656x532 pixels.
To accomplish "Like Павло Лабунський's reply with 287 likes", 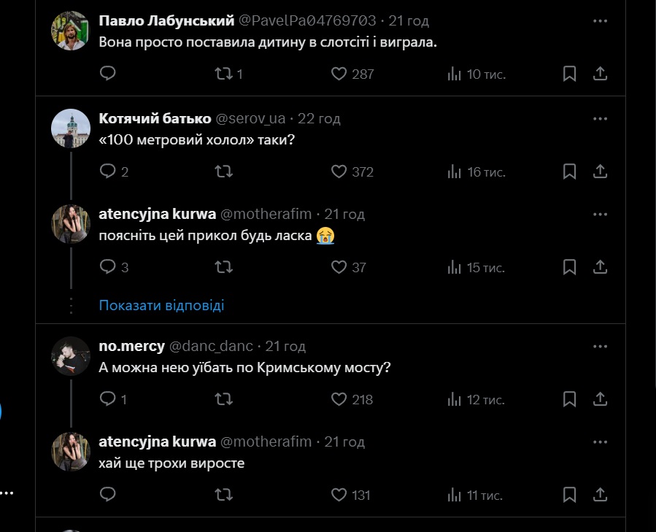I will pos(339,74).
